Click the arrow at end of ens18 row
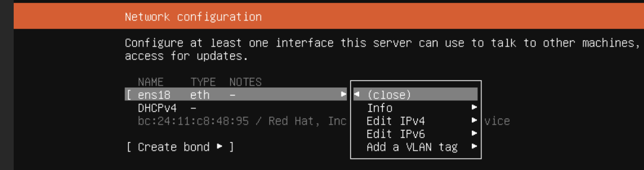Screen dimensions: 644x170 [343, 95]
